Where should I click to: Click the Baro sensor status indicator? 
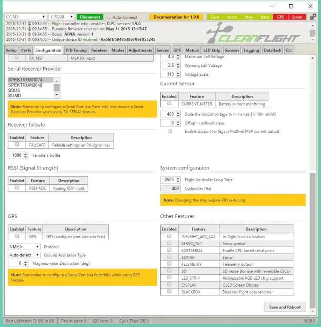click(x=264, y=17)
